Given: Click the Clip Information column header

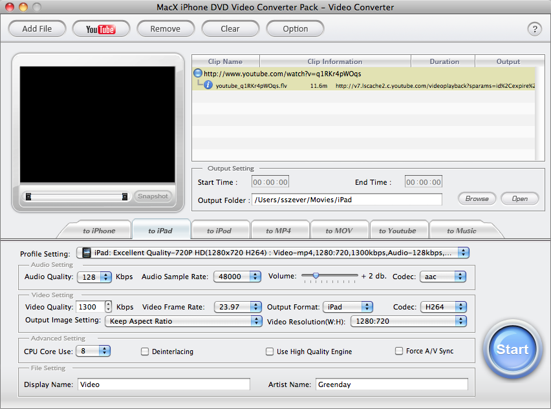Looking at the screenshot, I should tap(335, 61).
